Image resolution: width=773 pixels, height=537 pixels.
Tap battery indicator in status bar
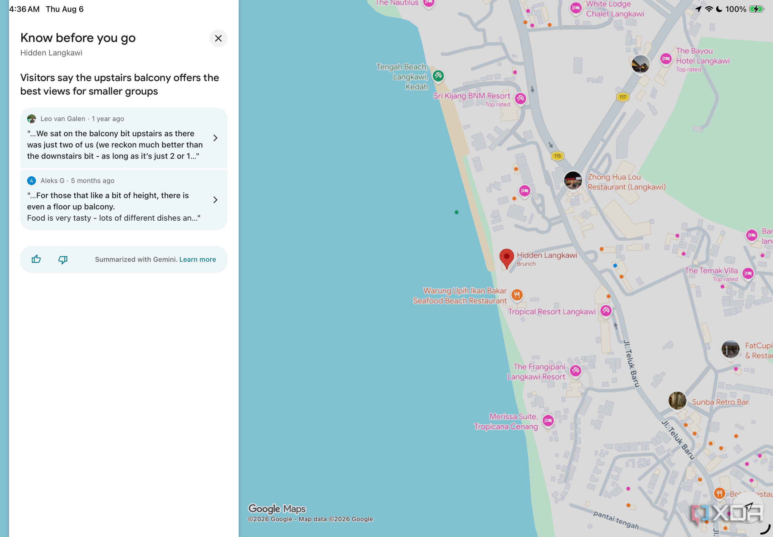pyautogui.click(x=756, y=9)
